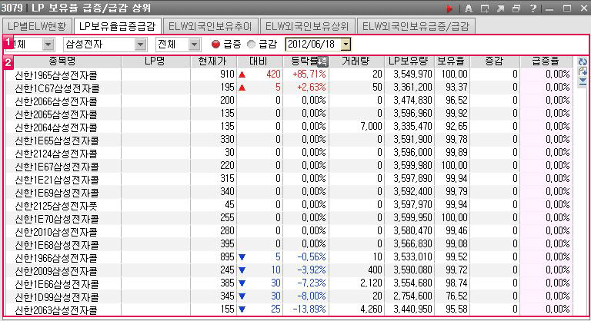Click the current price 910
This screenshot has width=591, height=321.
click(227, 74)
